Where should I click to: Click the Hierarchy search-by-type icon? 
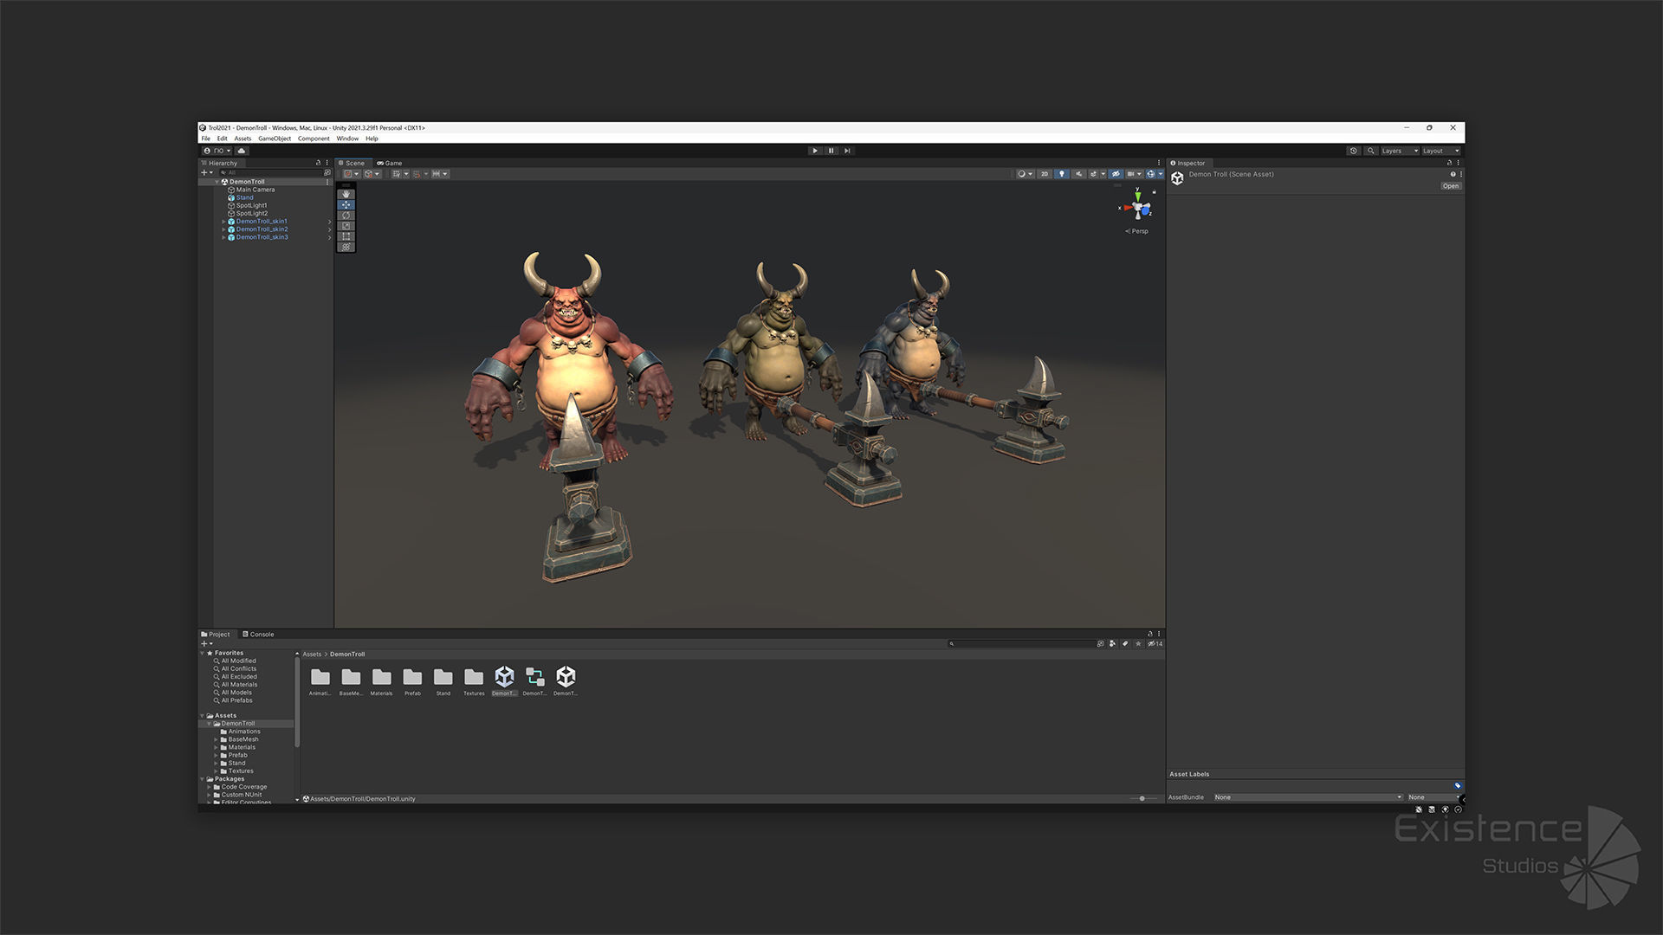327,172
